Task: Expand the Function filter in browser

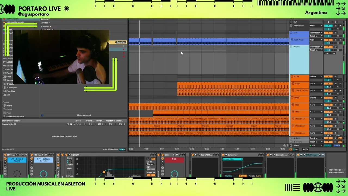Action: point(46,27)
